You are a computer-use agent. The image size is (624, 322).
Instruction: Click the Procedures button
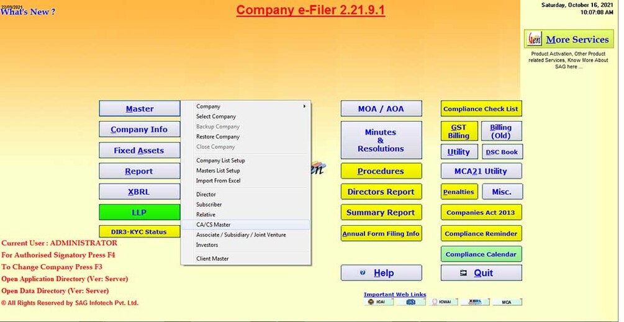pyautogui.click(x=381, y=171)
